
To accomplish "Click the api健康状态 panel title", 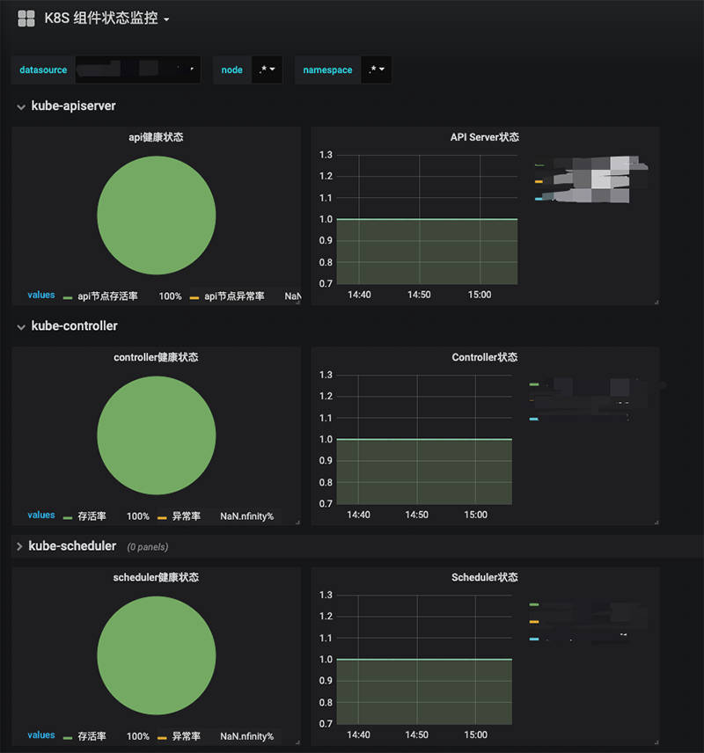I will pyautogui.click(x=156, y=137).
